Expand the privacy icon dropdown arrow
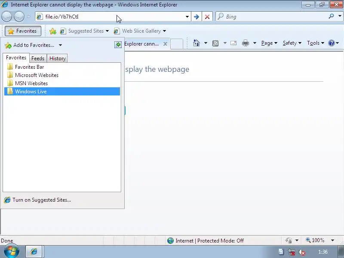 click(297, 240)
